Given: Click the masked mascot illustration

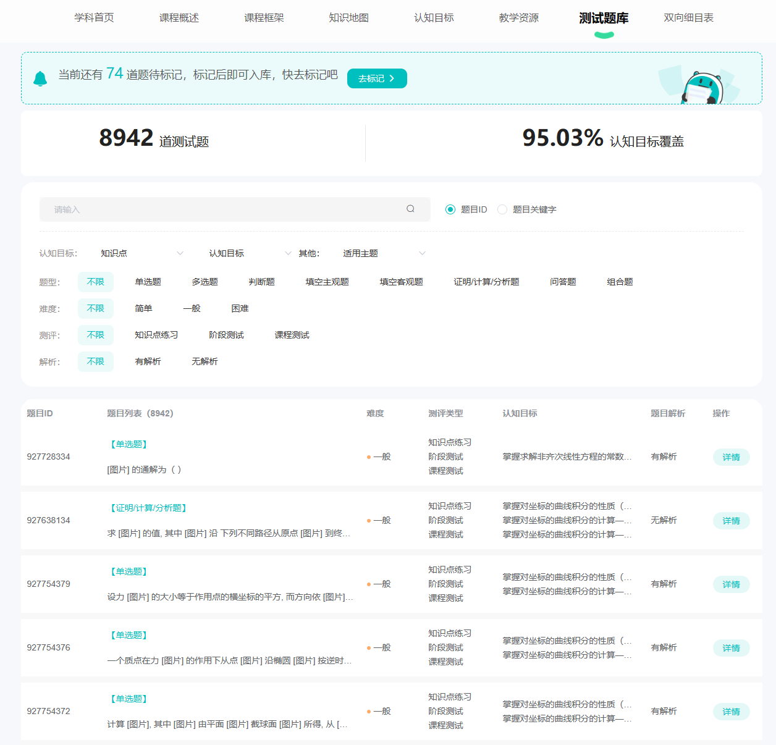Looking at the screenshot, I should click(x=702, y=87).
